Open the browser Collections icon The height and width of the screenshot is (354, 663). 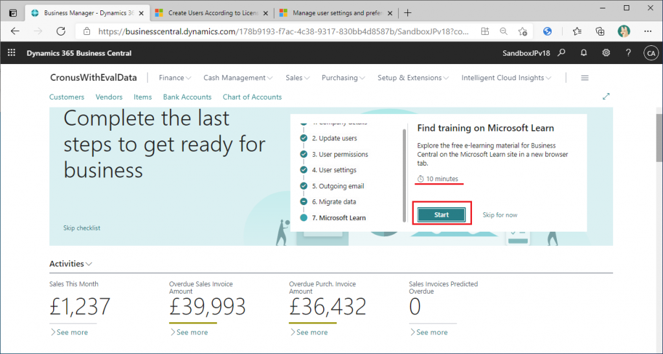(x=600, y=31)
